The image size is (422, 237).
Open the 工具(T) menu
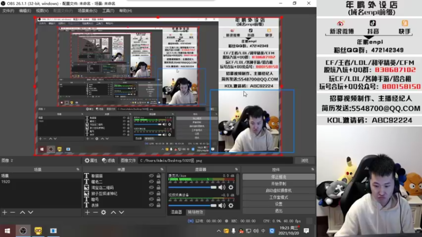coord(108,11)
